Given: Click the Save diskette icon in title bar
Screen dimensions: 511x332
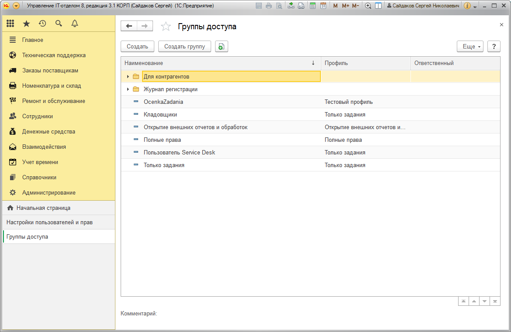Looking at the screenshot, I should [x=259, y=6].
